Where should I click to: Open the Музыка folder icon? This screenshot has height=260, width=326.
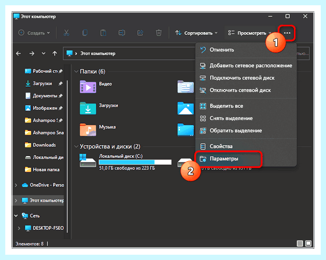(88, 129)
